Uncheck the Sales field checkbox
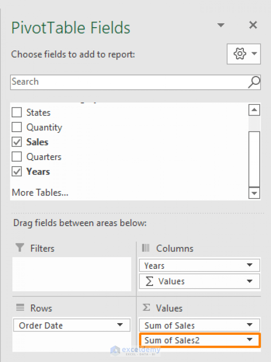The height and width of the screenshot is (362, 271). (x=16, y=142)
